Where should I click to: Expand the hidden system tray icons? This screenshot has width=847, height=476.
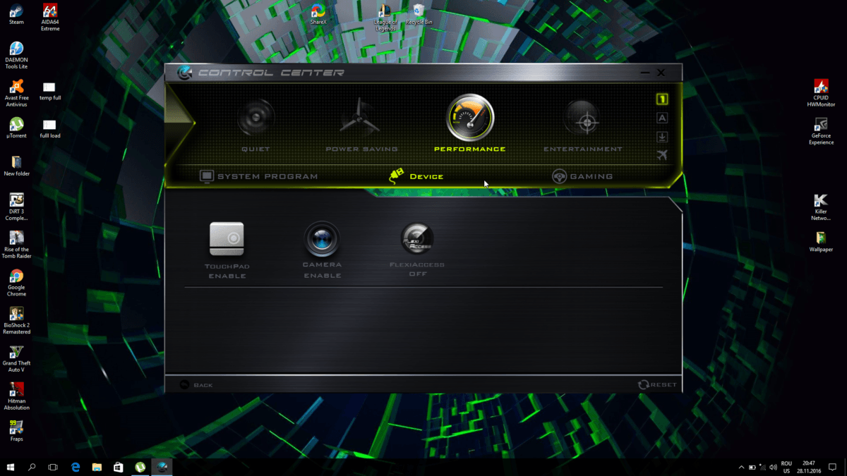741,467
